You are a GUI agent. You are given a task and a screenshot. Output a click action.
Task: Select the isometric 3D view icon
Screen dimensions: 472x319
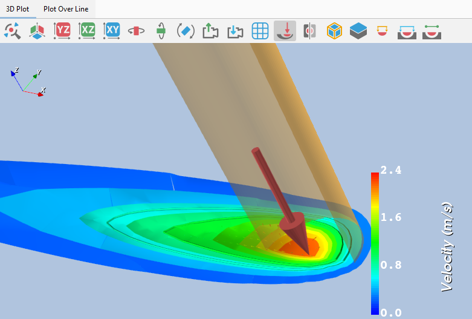[37, 31]
